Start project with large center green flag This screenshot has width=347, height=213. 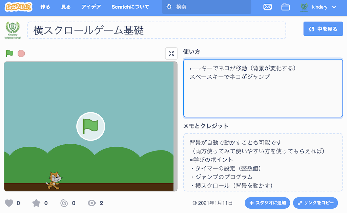coord(91,126)
